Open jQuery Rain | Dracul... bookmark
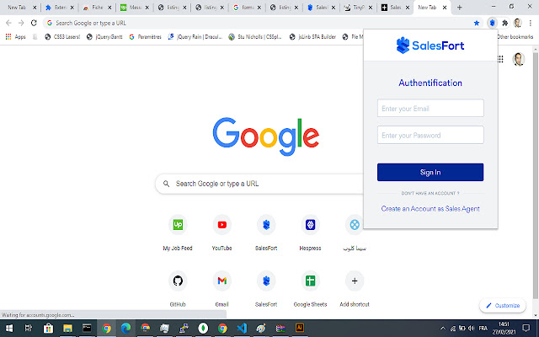The height and width of the screenshot is (337, 539). 195,37
